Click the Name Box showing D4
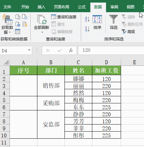The image size is (144, 147). 16,50
